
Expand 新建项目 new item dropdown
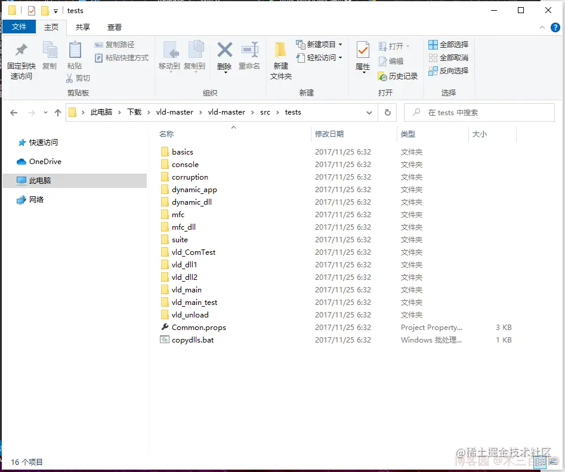point(340,45)
